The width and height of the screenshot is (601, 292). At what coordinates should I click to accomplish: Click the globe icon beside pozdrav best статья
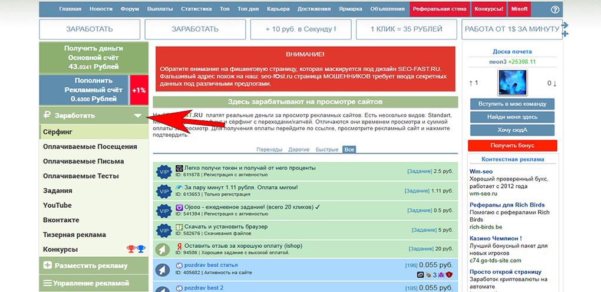179,265
